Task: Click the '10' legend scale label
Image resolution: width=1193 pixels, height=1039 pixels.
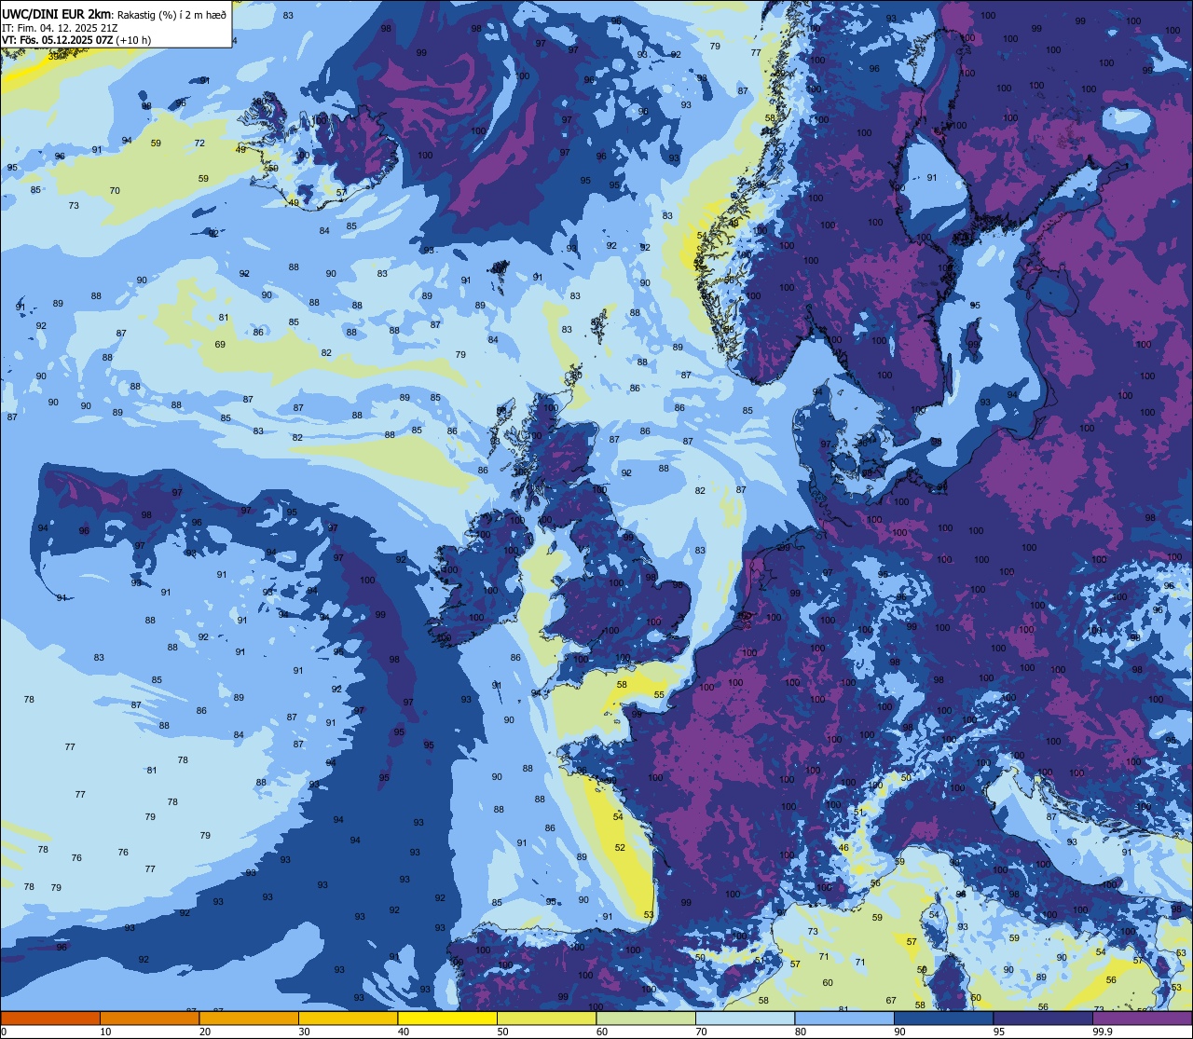Action: point(105,1032)
